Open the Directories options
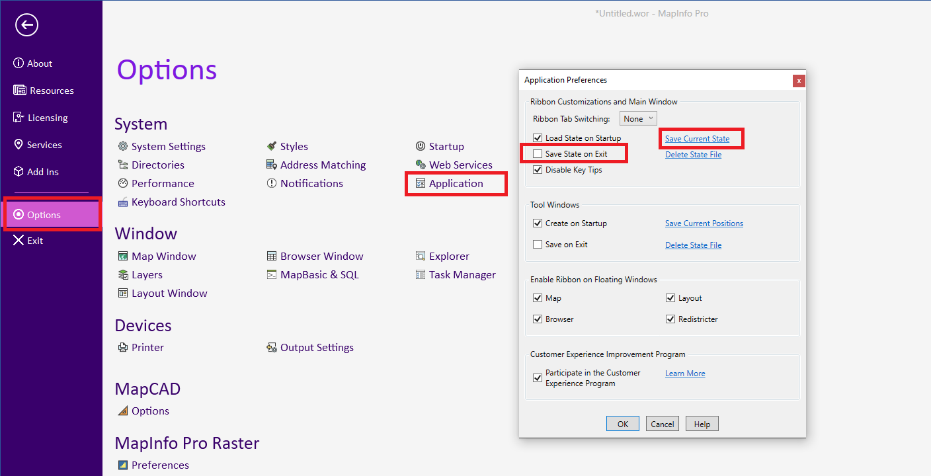The height and width of the screenshot is (476, 931). [151, 165]
